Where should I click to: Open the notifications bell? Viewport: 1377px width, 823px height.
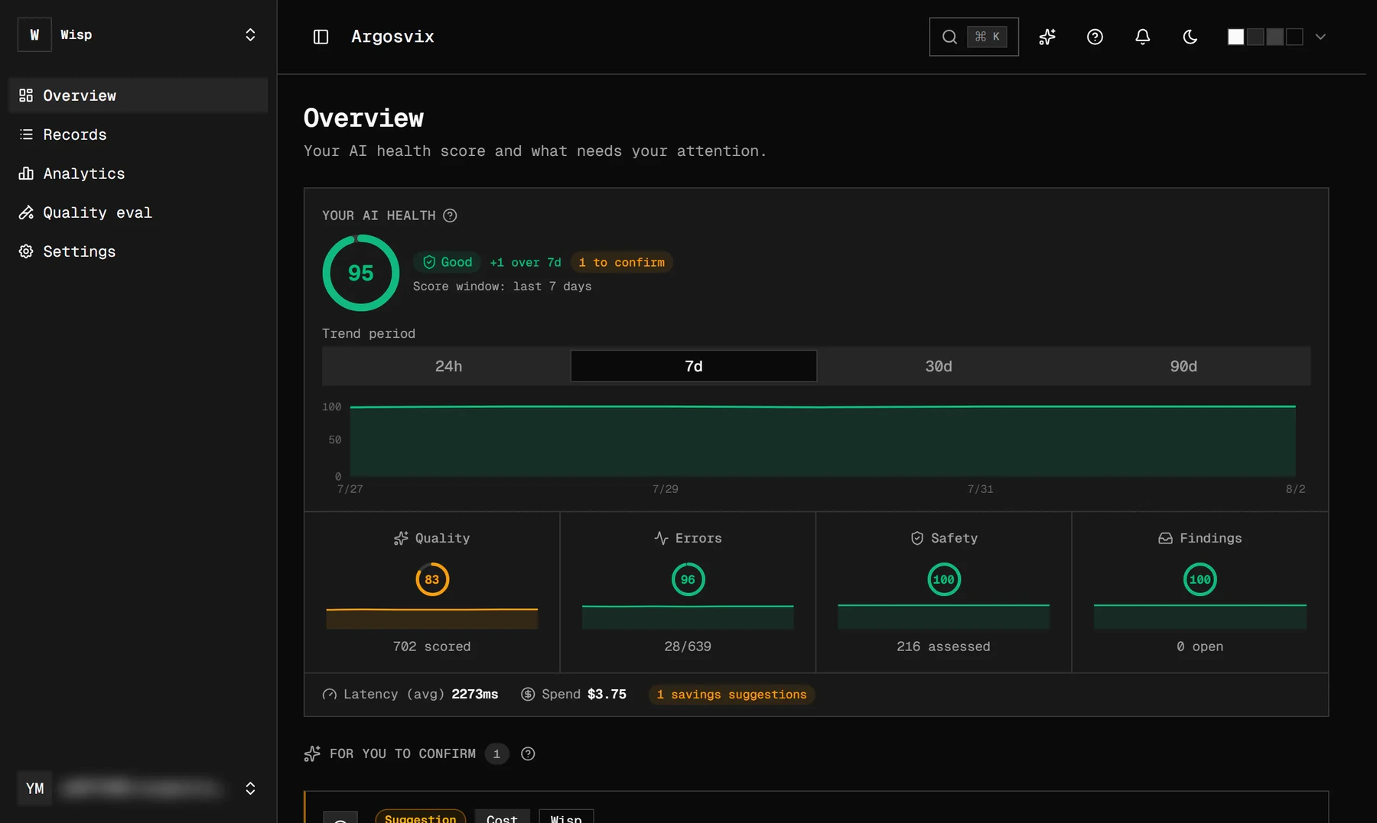tap(1142, 37)
